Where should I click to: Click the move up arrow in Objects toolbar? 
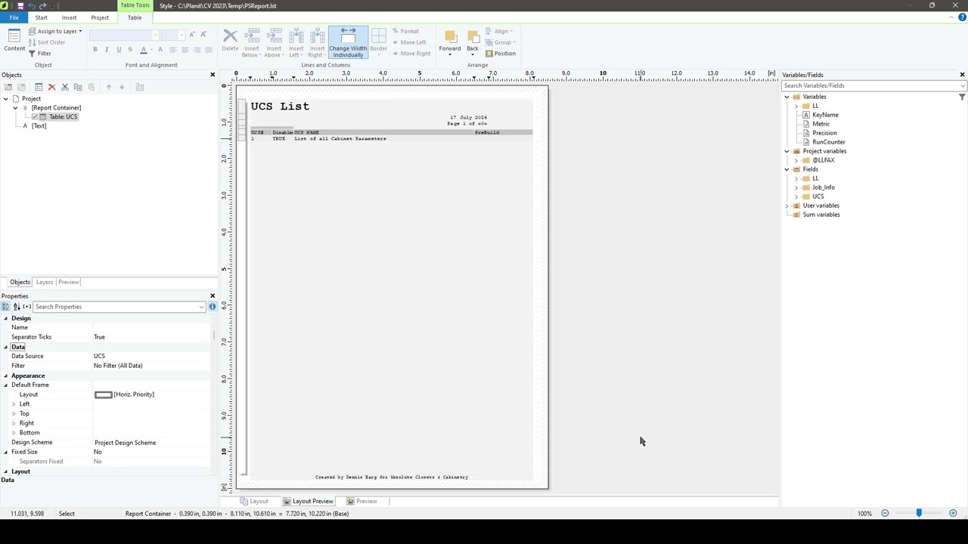[108, 88]
